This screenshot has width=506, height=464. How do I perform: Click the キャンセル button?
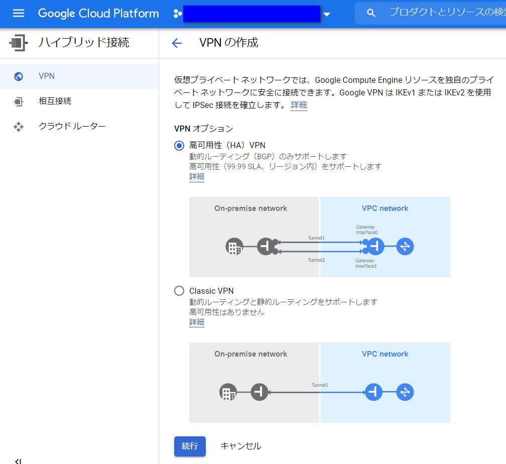[241, 446]
